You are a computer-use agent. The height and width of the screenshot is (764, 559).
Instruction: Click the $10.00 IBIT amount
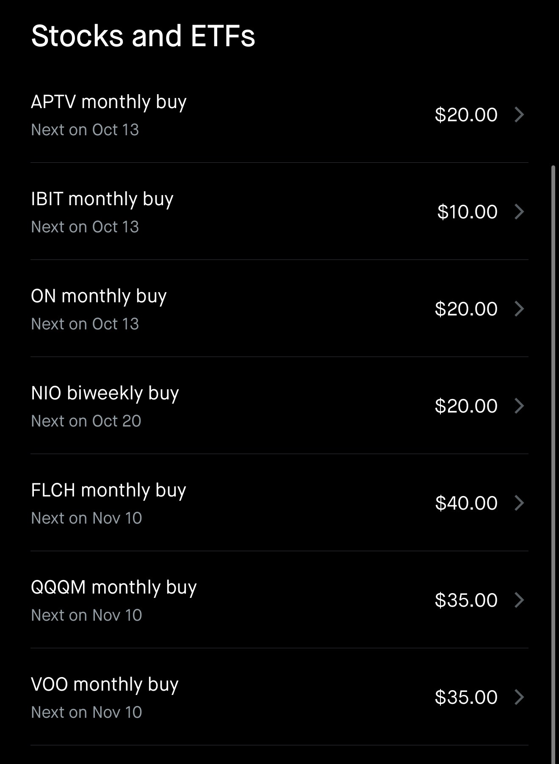click(467, 212)
